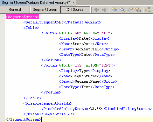This screenshot has height=122, width=153.
Task: Click the grey forward arrow icon
Action: click(x=104, y=10)
